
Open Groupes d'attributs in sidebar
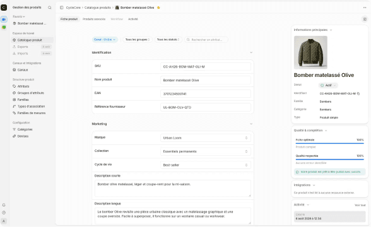(x=32, y=93)
